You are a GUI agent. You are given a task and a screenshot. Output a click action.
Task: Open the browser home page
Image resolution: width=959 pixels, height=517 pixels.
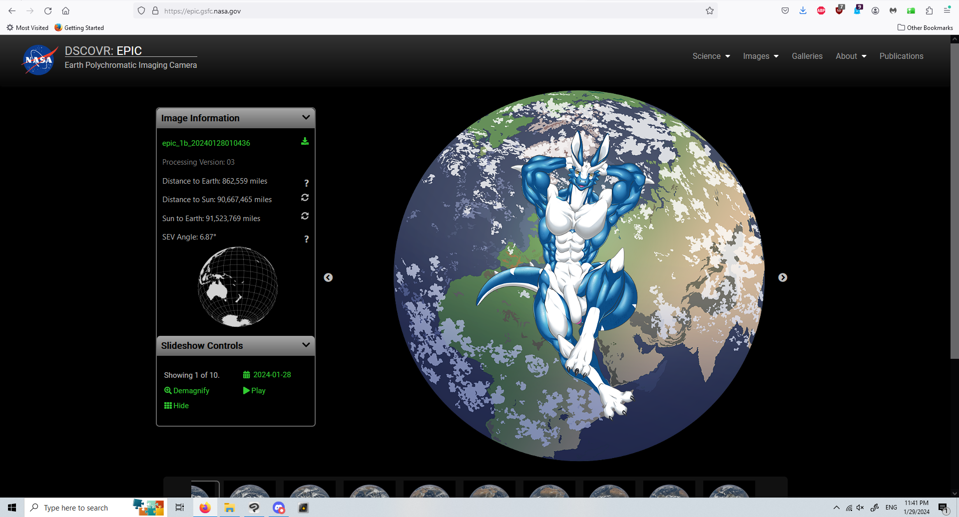point(65,10)
